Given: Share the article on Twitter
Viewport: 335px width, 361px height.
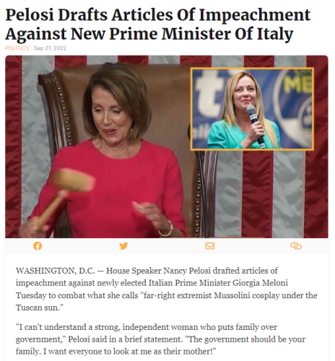Looking at the screenshot, I should 123,246.
